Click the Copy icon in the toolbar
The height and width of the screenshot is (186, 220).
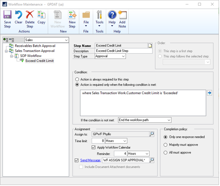tap(41, 15)
